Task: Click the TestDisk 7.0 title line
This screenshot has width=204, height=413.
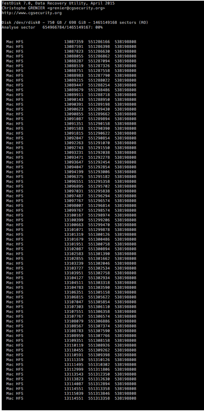Action: (x=58, y=3)
